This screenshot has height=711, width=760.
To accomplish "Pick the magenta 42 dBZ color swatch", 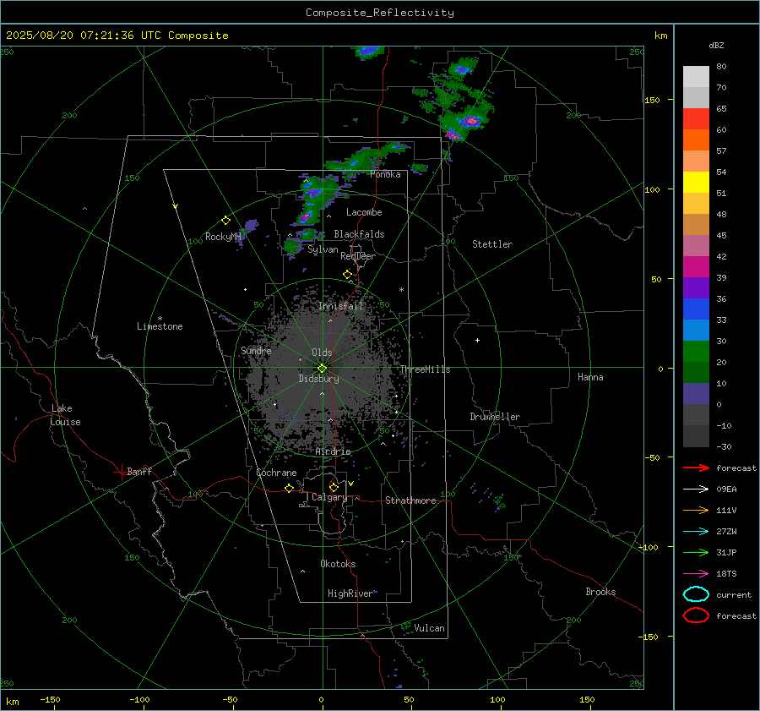I will 696,266.
